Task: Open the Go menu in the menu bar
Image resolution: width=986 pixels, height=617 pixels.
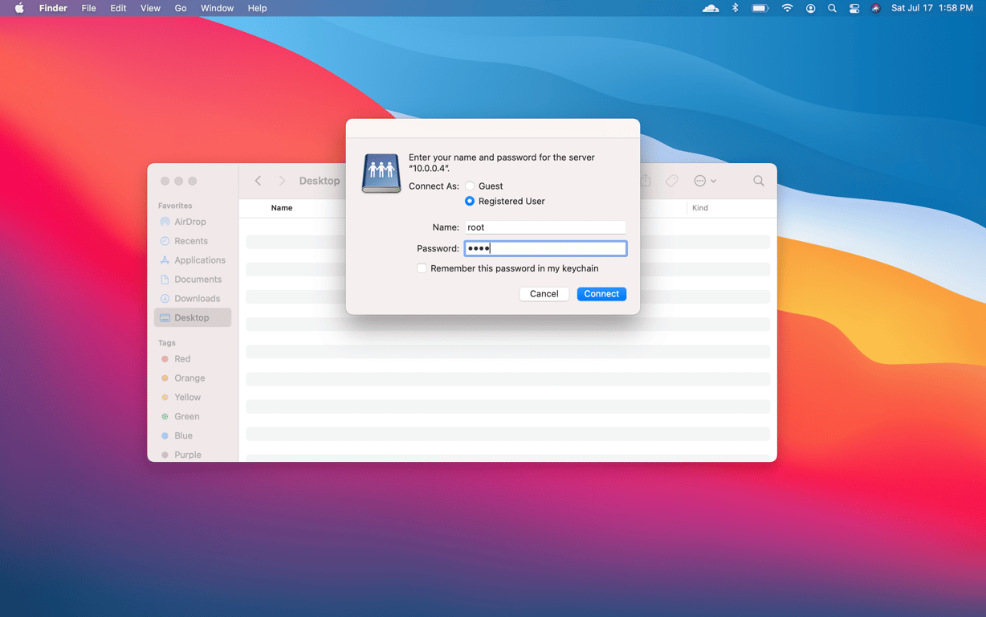Action: point(180,8)
